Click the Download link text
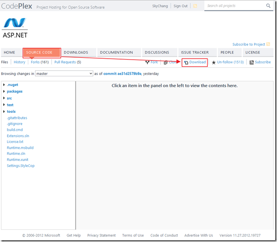The image size is (277, 242). coord(198,62)
